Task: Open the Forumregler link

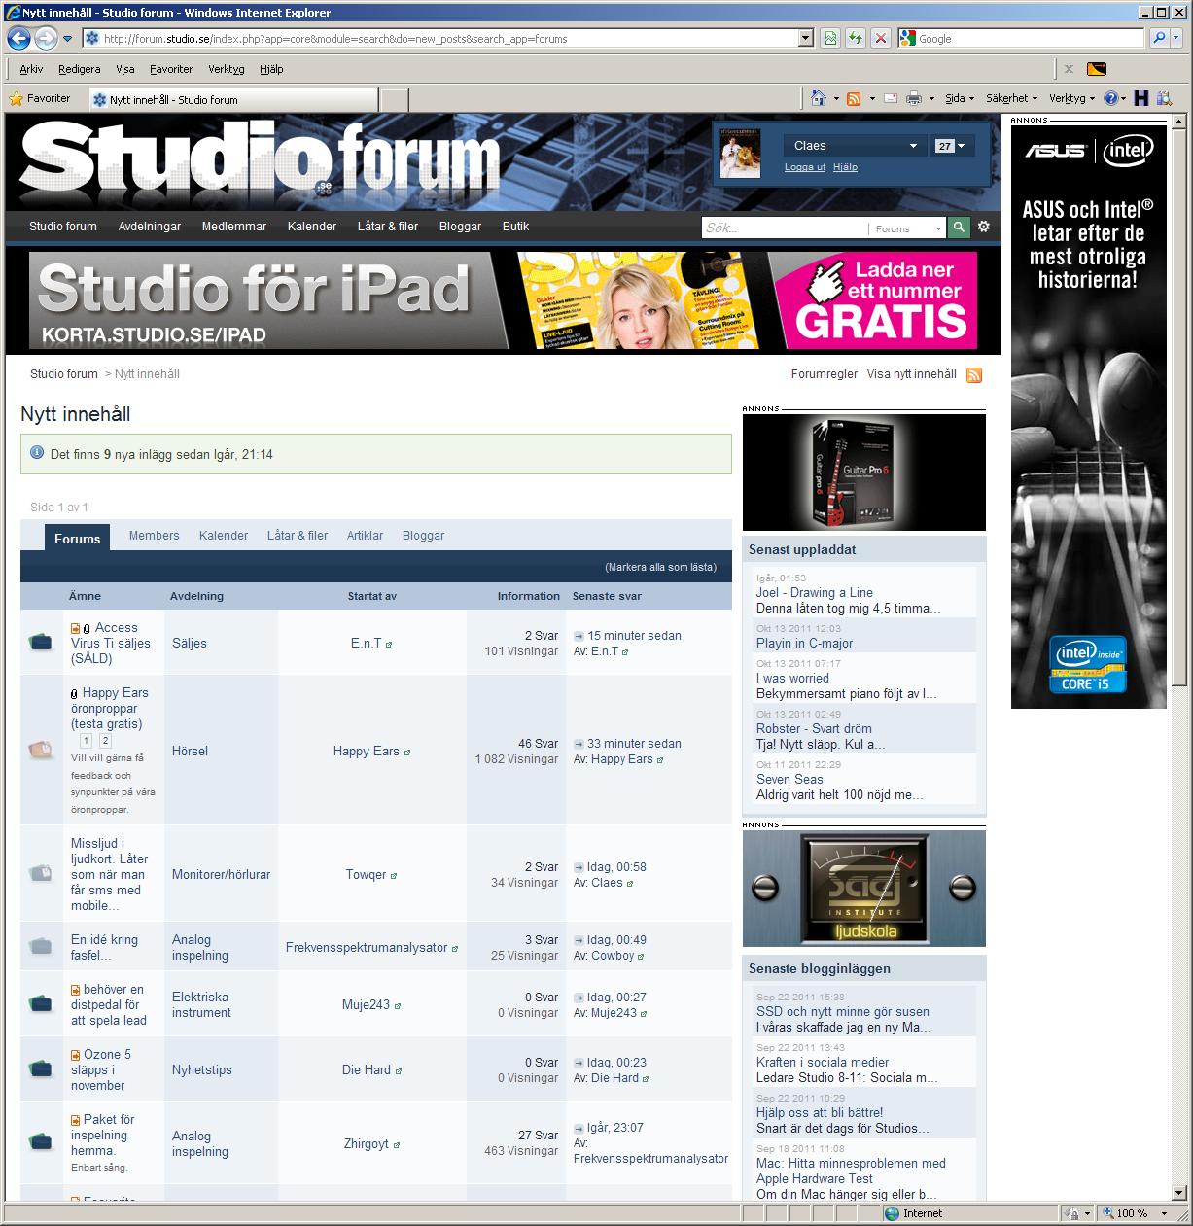Action: 825,374
